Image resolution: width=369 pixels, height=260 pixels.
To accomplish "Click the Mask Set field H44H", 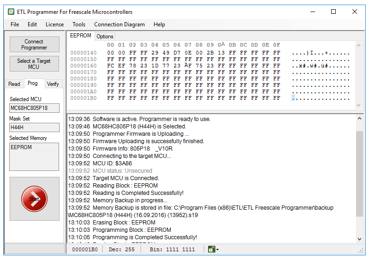I will coord(35,127).
